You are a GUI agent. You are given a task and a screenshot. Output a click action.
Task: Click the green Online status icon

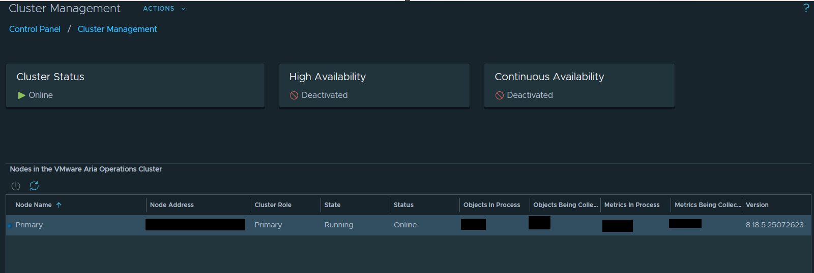[21, 95]
